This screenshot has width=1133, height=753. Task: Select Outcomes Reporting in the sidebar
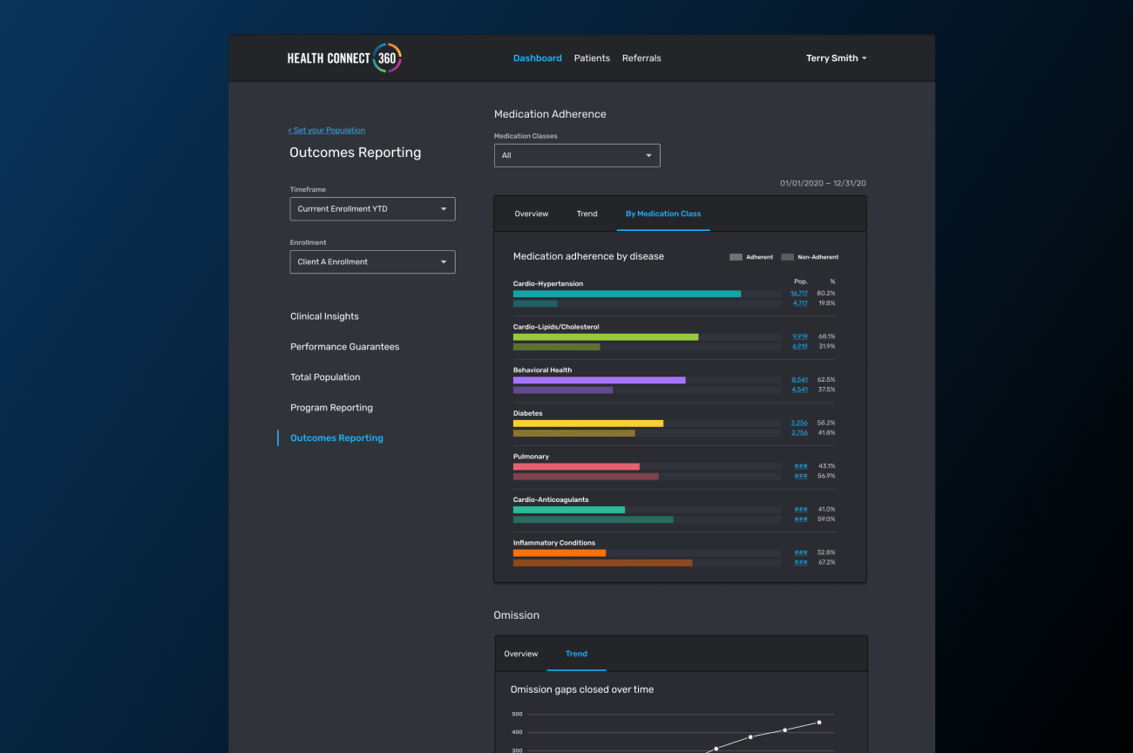pyautogui.click(x=336, y=438)
